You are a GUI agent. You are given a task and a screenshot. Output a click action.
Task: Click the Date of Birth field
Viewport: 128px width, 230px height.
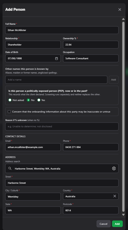(33, 58)
